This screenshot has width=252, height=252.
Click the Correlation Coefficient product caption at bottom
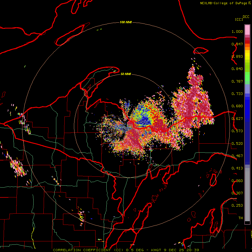pyautogui.click(x=126, y=250)
